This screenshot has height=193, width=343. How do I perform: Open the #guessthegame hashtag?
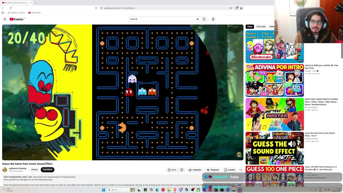(54, 177)
